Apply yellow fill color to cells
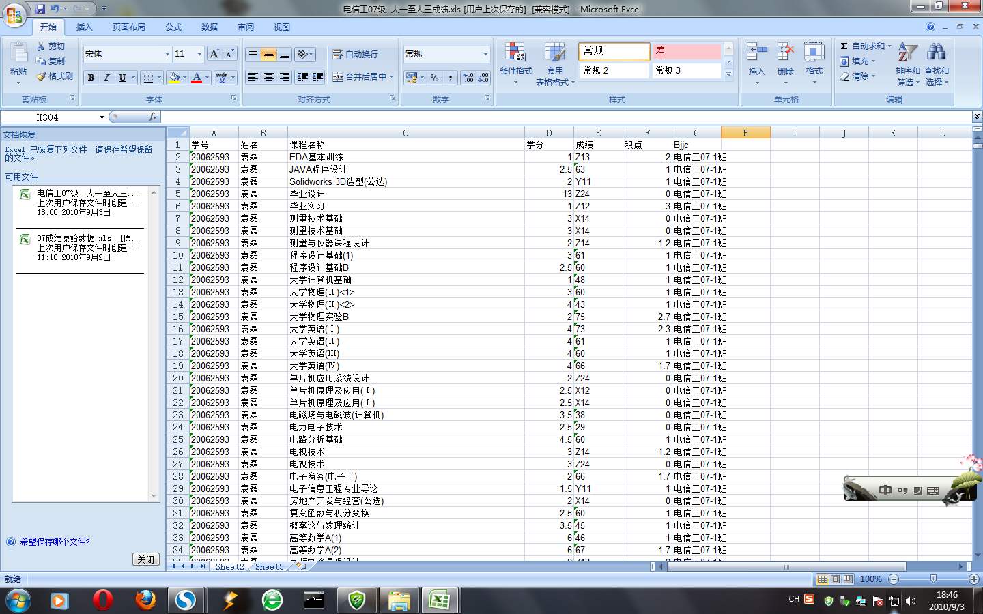The image size is (983, 614). point(174,78)
